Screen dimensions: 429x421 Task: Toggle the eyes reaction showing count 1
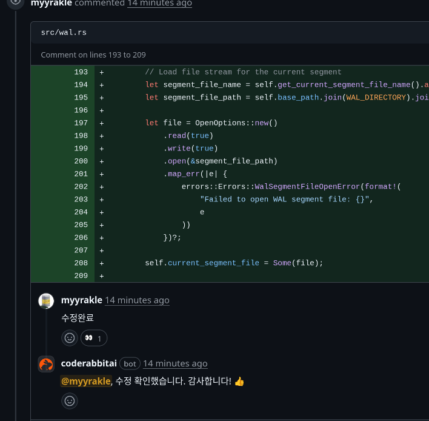[x=94, y=338]
